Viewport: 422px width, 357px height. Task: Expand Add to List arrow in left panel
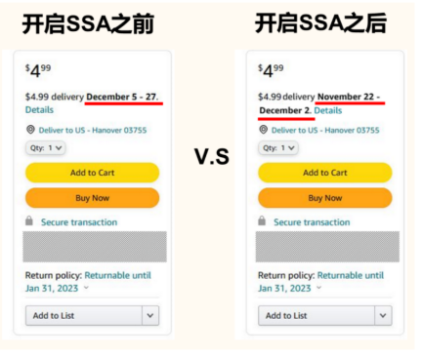pos(150,315)
